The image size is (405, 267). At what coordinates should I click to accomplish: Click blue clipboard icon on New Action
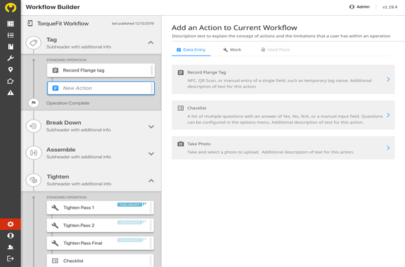click(55, 88)
